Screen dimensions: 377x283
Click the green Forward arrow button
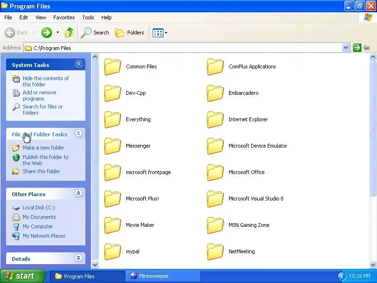click(x=47, y=33)
